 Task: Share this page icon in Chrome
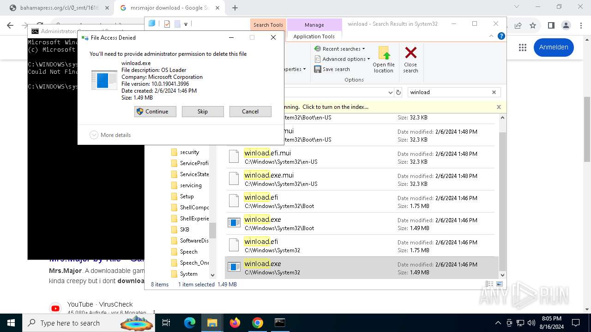pos(518,25)
